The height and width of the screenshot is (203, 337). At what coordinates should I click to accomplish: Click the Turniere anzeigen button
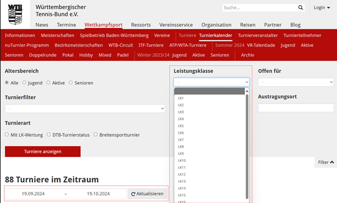43,152
